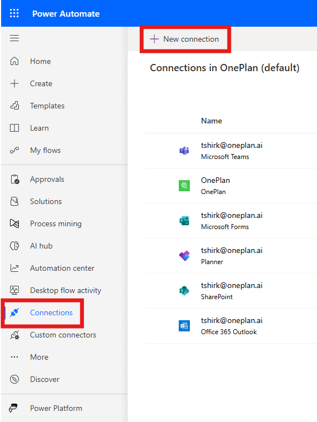Click the Home house icon
317x422 pixels.
point(14,61)
